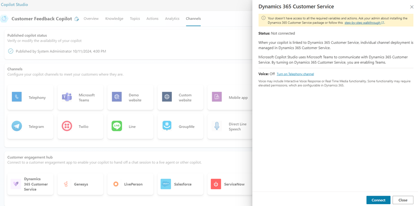Image resolution: width=418 pixels, height=206 pixels.
Task: Select the Microsoft Teams channel icon
Action: pyautogui.click(x=67, y=97)
